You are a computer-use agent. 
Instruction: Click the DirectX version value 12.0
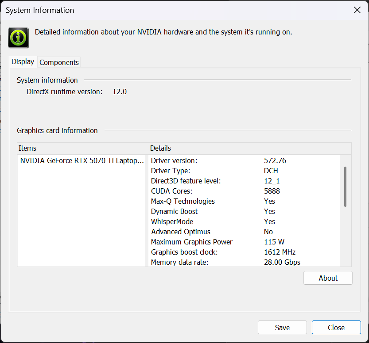click(x=120, y=91)
